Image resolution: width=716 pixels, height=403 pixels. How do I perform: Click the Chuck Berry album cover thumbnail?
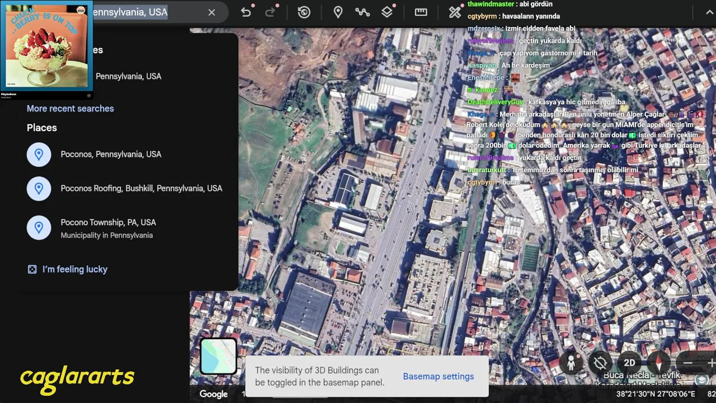coord(46,46)
